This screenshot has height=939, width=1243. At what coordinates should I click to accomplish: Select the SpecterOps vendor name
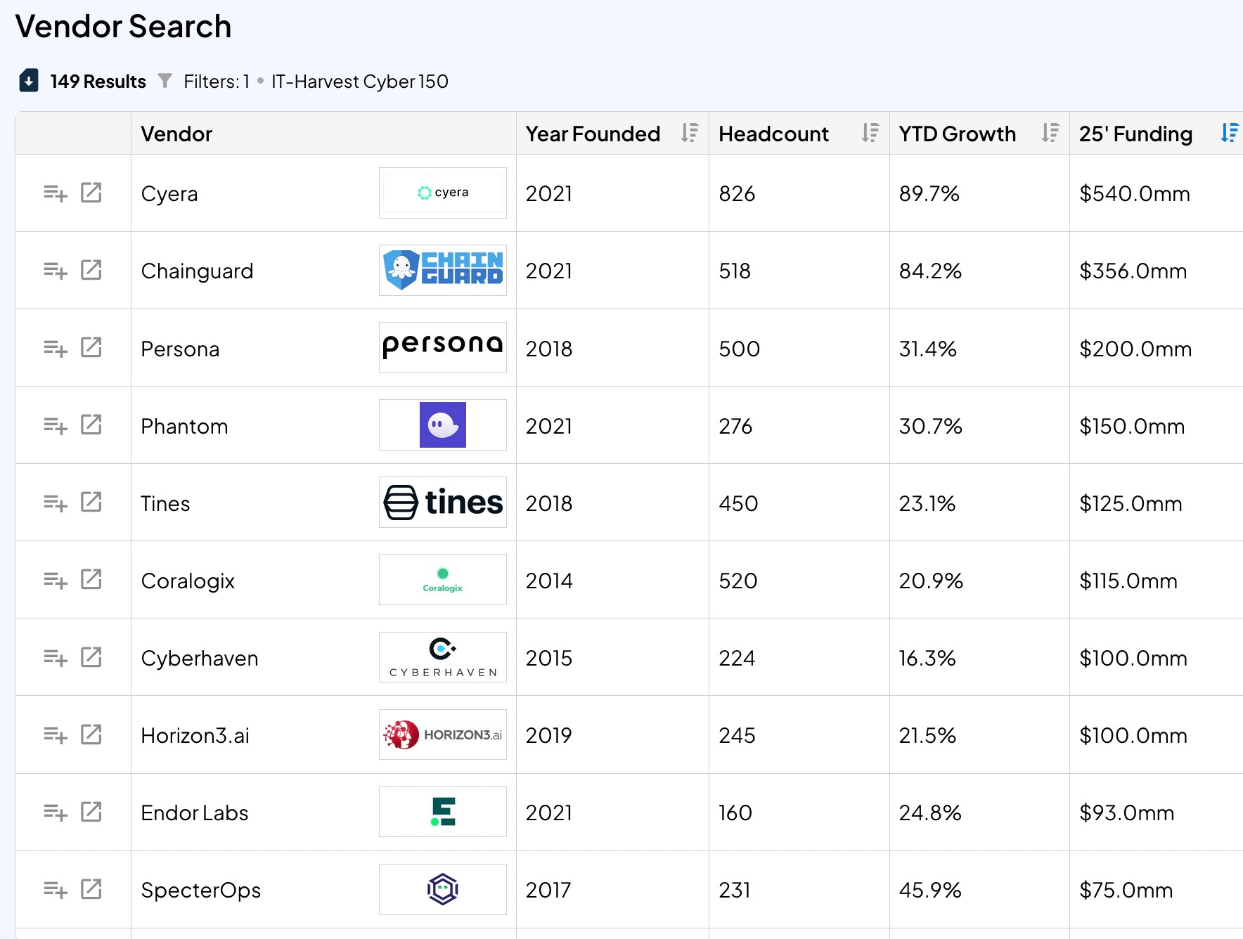coord(201,891)
